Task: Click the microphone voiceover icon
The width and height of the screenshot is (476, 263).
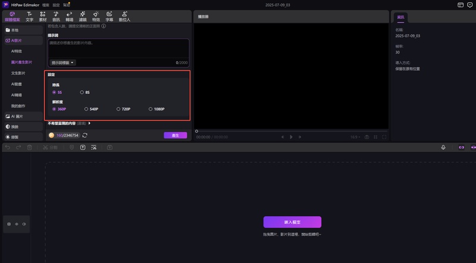Action: coord(443,147)
